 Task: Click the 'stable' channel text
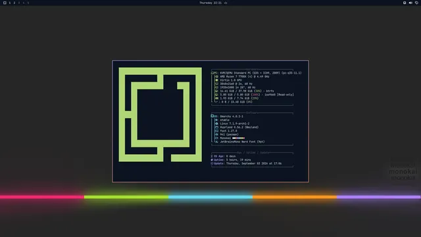pyautogui.click(x=225, y=120)
